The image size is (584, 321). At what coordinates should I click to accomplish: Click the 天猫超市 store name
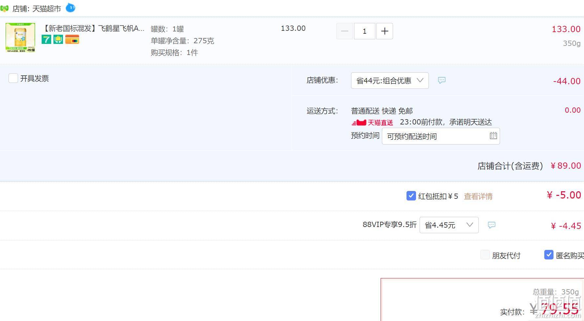tap(47, 9)
